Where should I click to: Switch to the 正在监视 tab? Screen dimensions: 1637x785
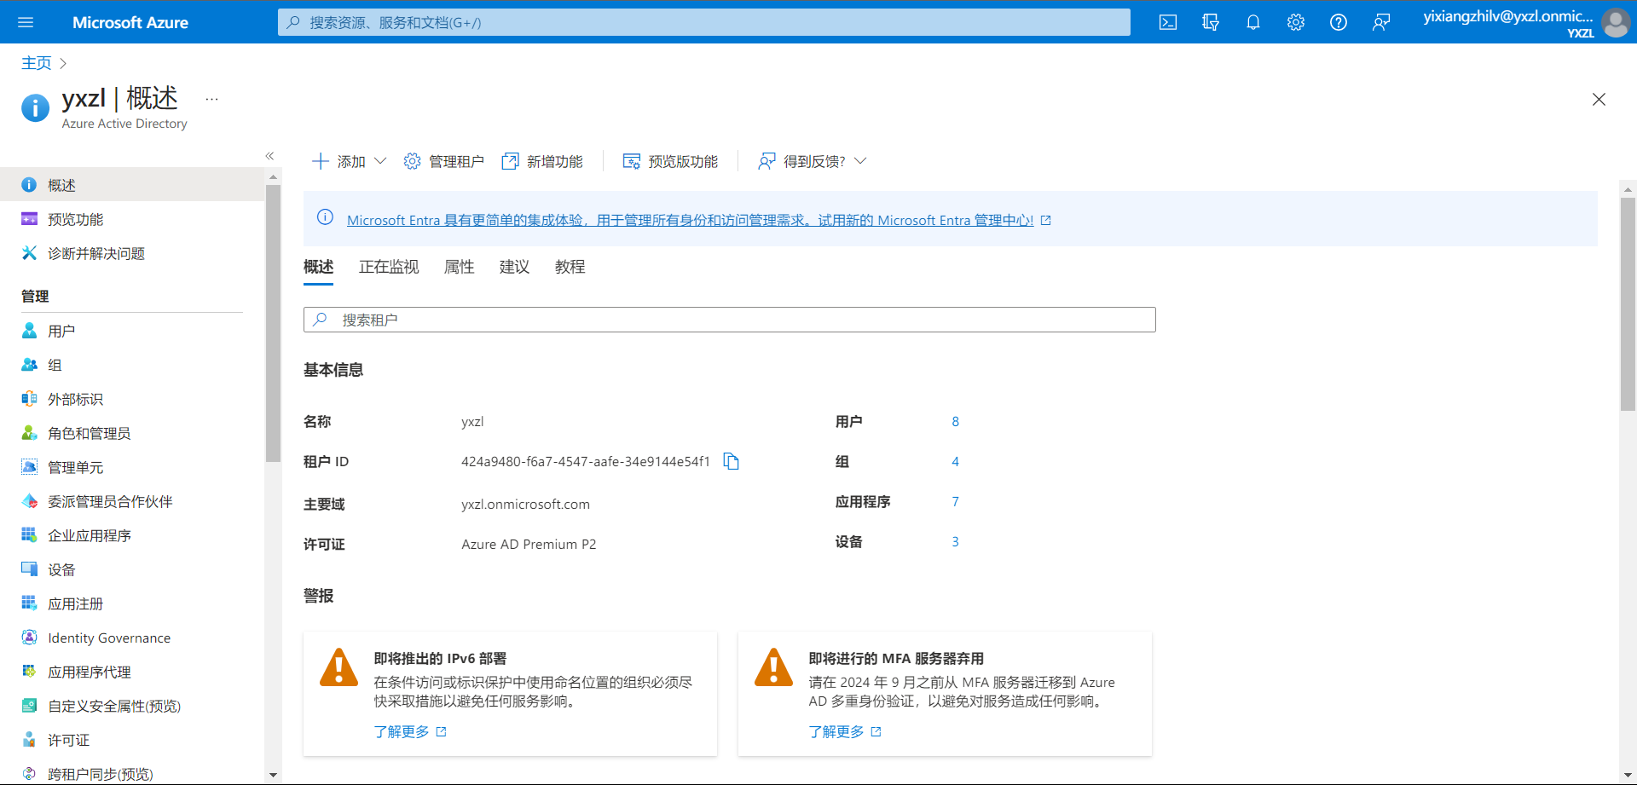[x=389, y=267]
